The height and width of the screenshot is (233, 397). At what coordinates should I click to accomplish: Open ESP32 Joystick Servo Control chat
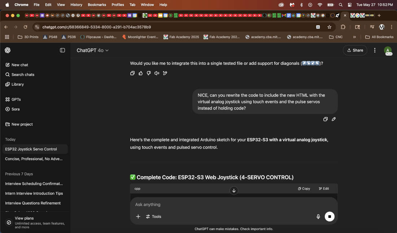[x=35, y=149]
